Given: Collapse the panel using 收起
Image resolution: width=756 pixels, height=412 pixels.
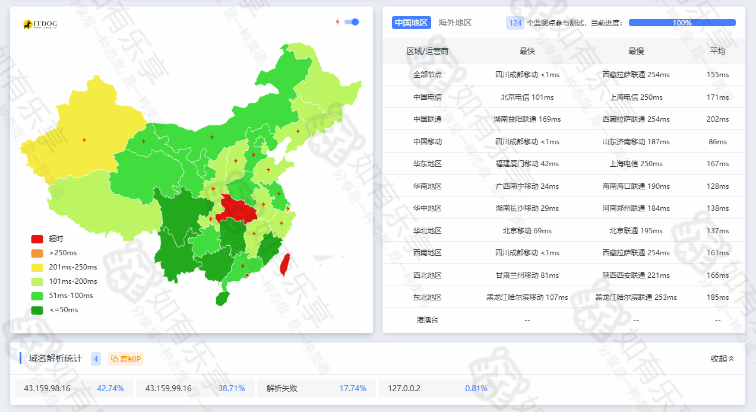Looking at the screenshot, I should coord(722,359).
